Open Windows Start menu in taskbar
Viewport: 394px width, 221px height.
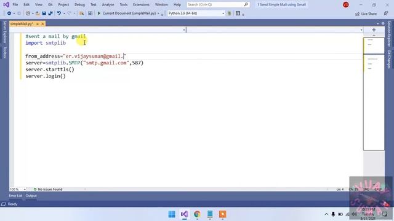pos(172,214)
